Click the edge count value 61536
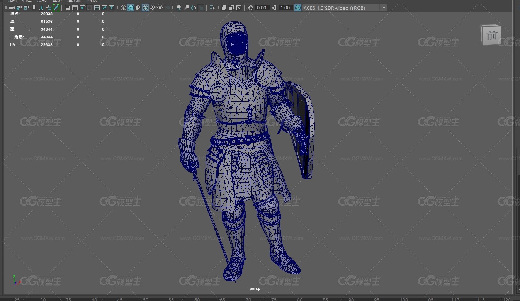 click(47, 22)
